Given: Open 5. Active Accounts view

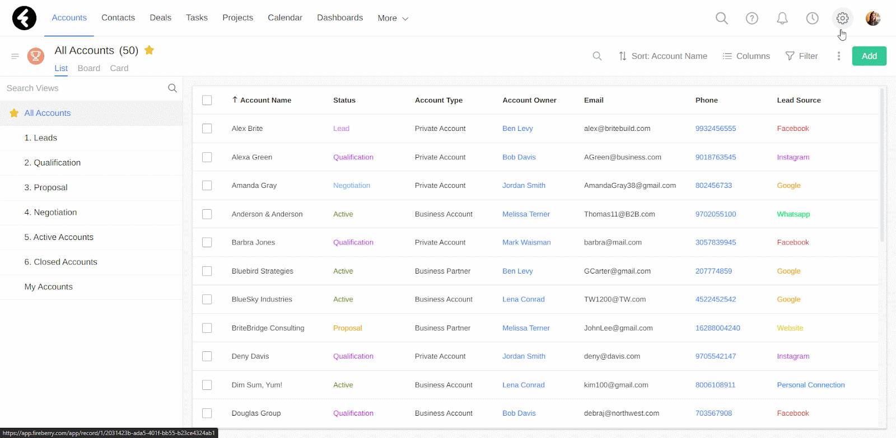Looking at the screenshot, I should point(91,237).
